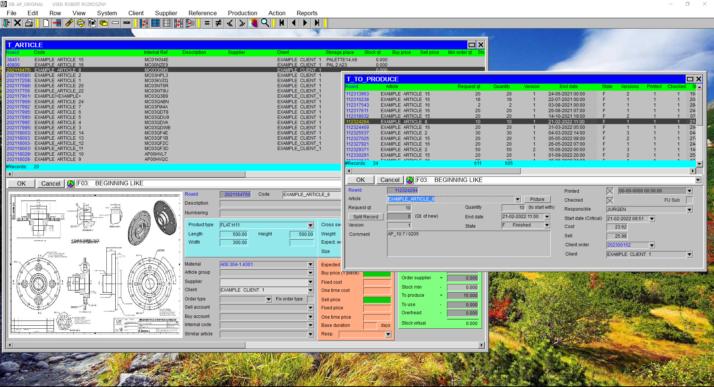Screen dimensions: 714x387
Task: Select the delete (X) toolbar icon
Action: point(17,23)
